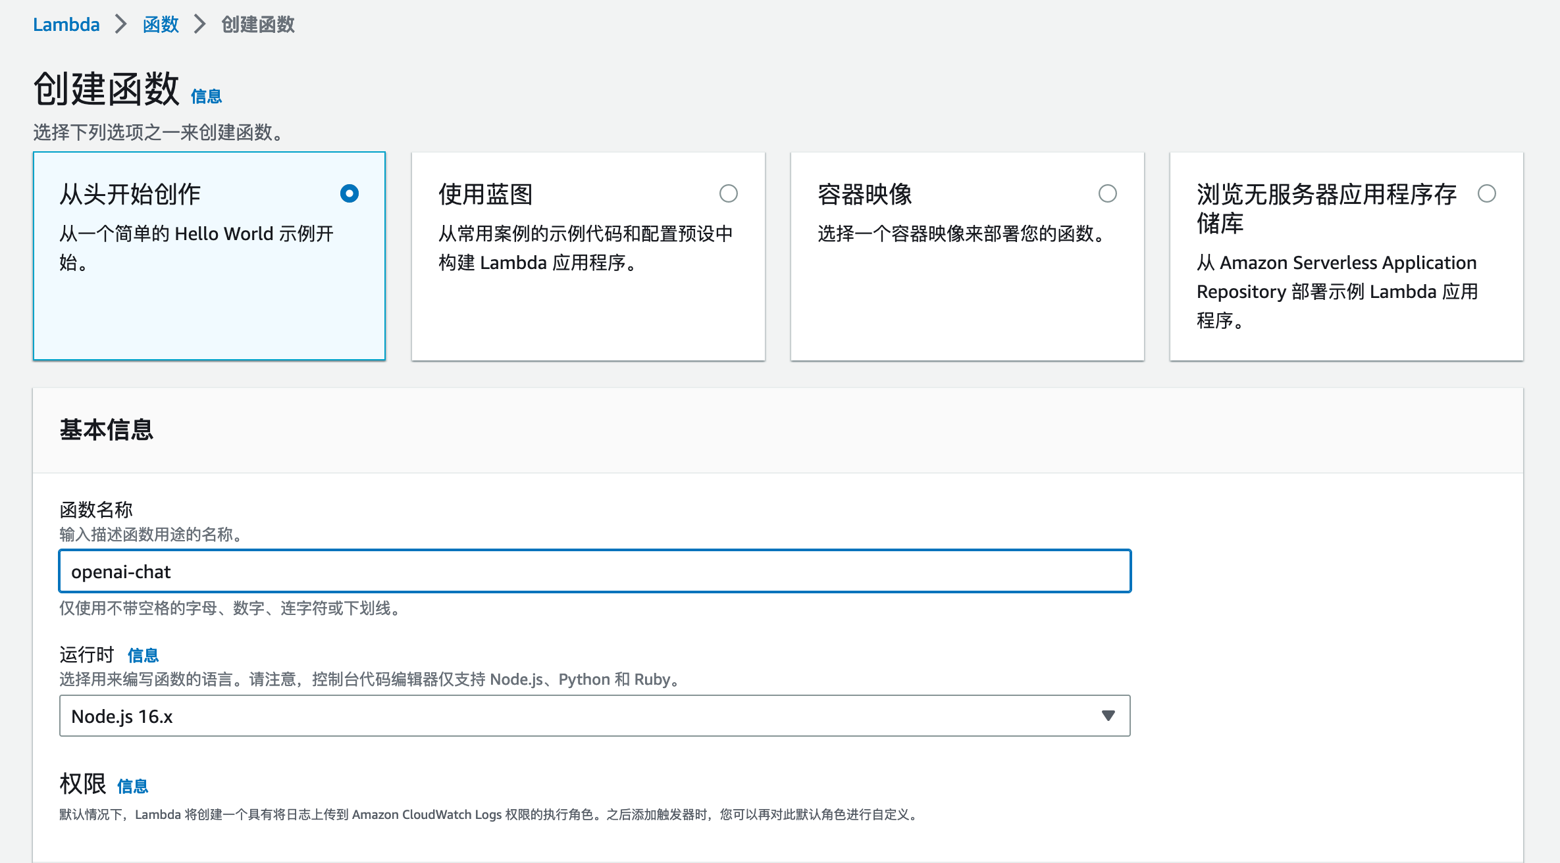Click the description 选择下列选项之一来创建函数
Screen dimensions: 1560x863
[159, 132]
